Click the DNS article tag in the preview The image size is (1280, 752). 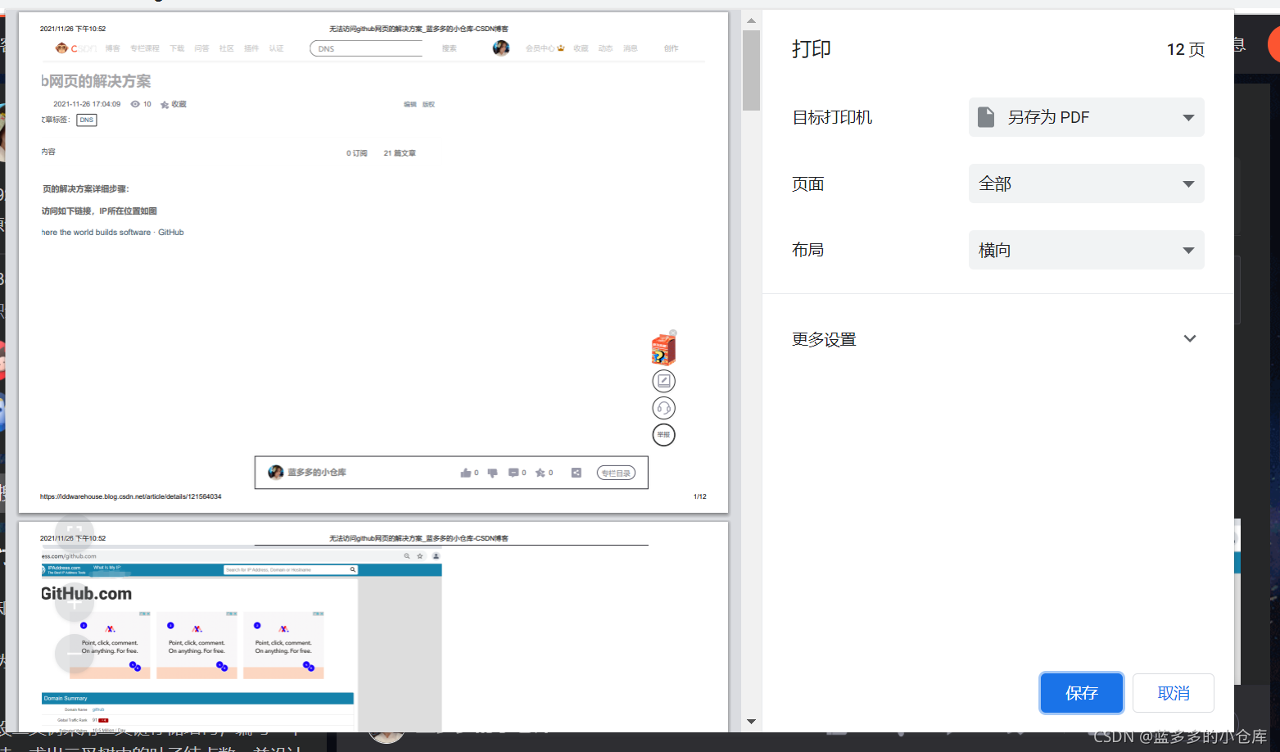[x=87, y=120]
